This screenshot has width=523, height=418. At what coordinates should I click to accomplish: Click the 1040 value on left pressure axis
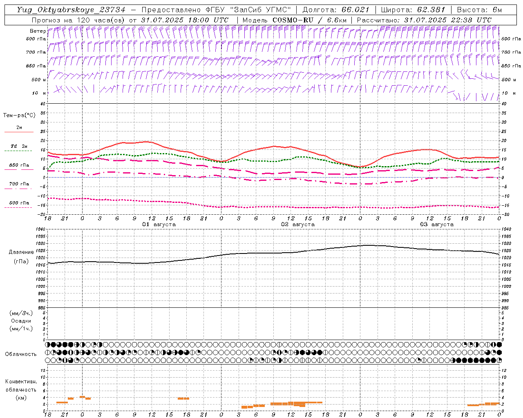(40, 229)
